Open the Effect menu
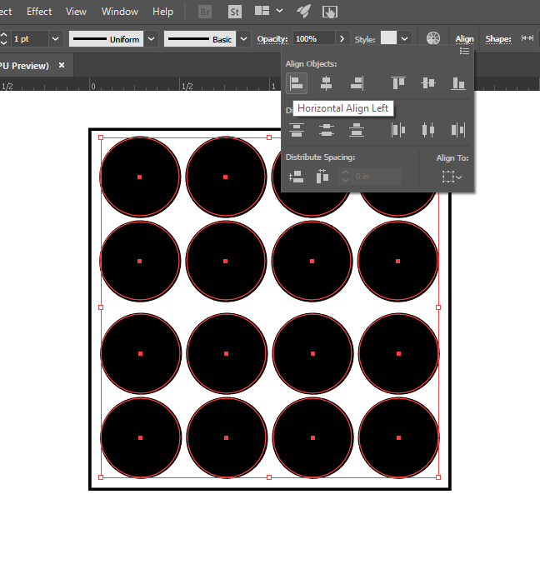Screen dimensions: 540x579 tap(39, 12)
